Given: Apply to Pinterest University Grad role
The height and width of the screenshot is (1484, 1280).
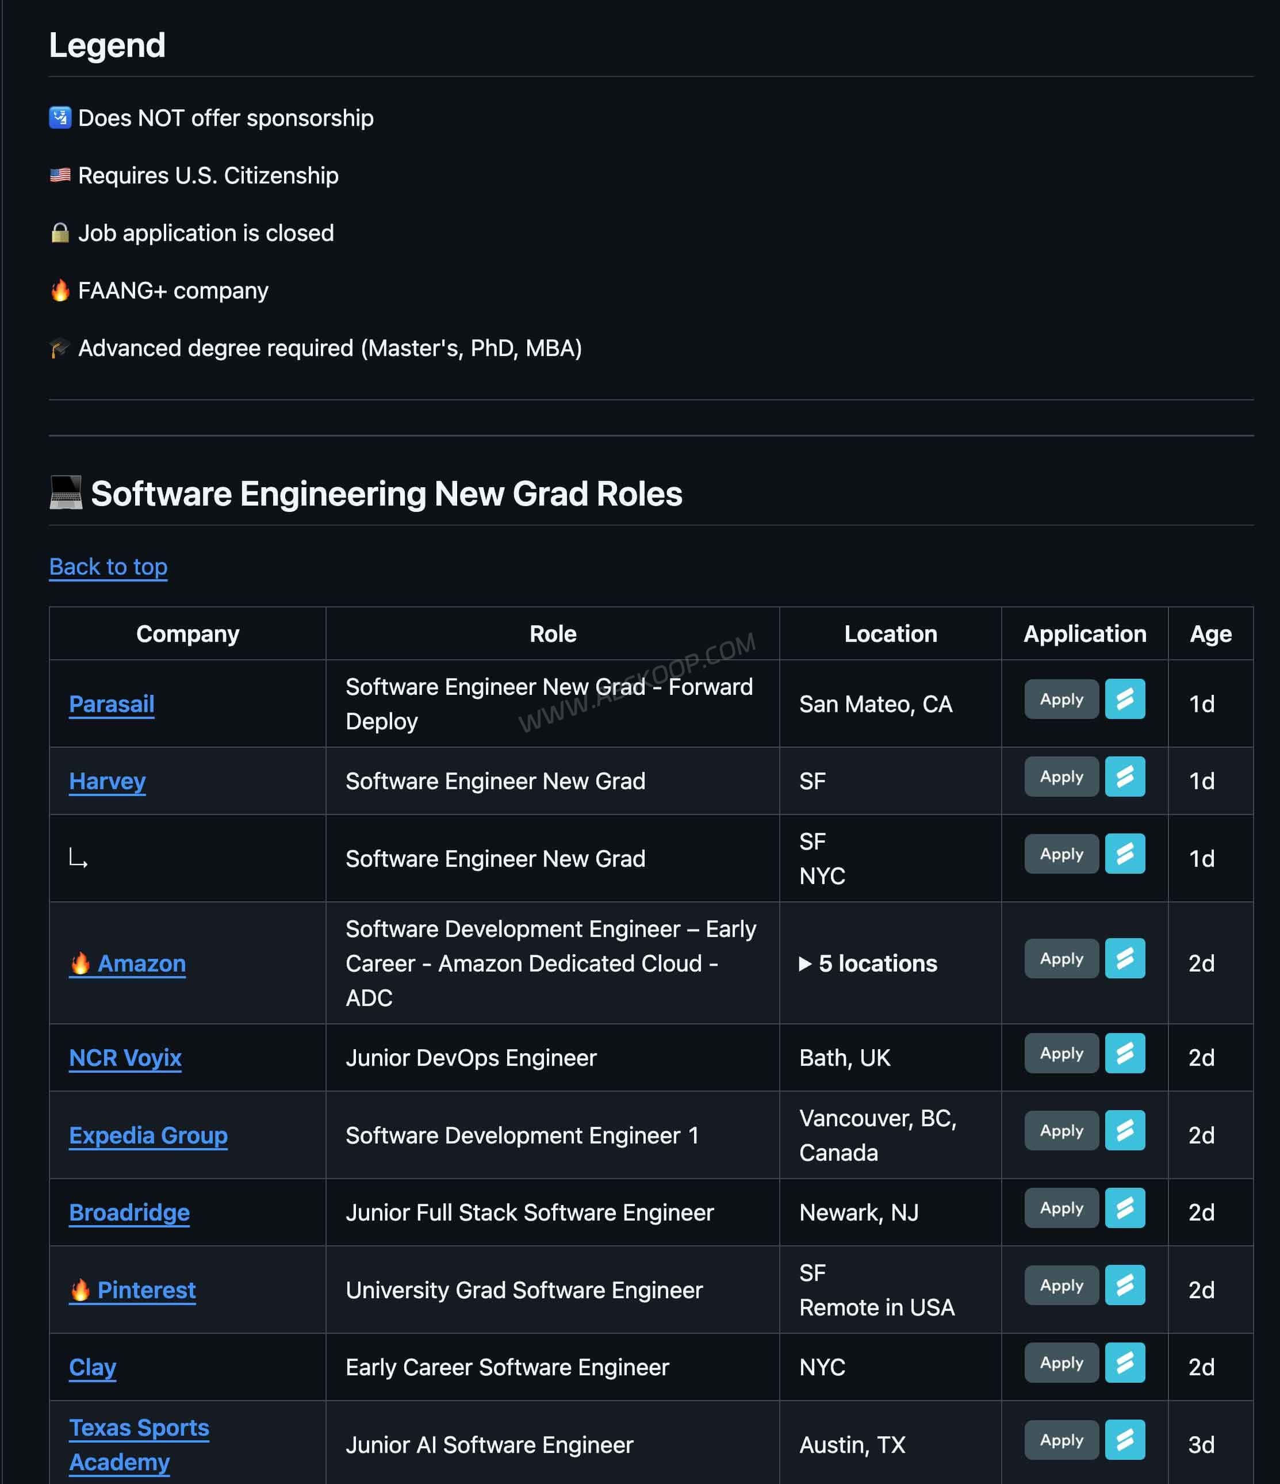Looking at the screenshot, I should (x=1061, y=1285).
